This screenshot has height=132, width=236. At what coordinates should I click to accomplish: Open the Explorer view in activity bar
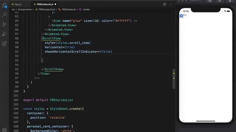[4, 5]
